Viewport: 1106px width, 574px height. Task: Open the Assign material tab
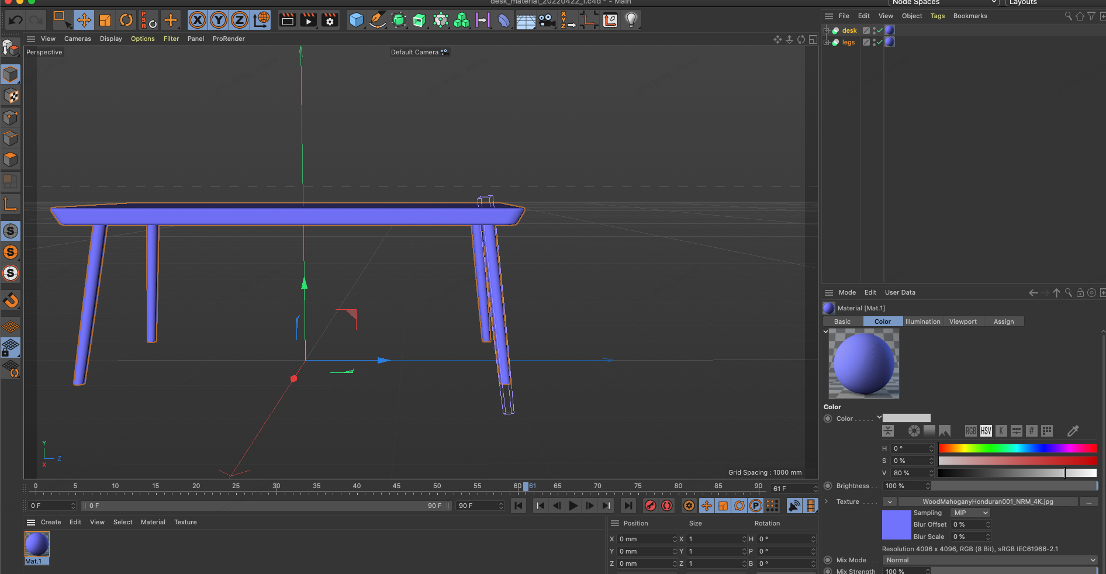(x=1004, y=321)
